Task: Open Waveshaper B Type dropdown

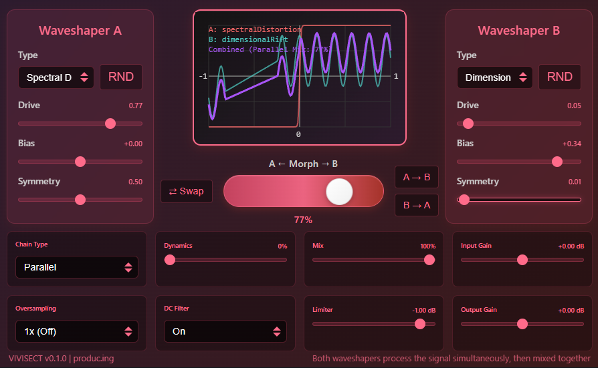Action: 495,77
